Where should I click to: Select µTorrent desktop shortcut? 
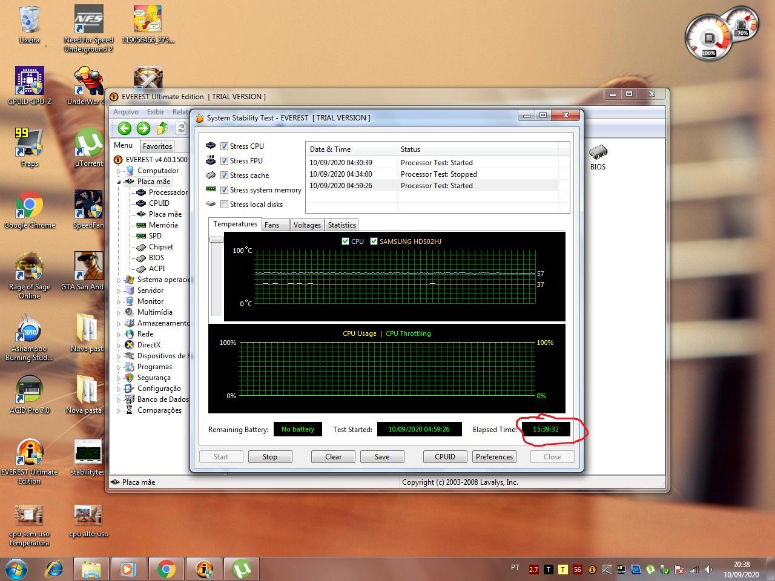pyautogui.click(x=89, y=148)
